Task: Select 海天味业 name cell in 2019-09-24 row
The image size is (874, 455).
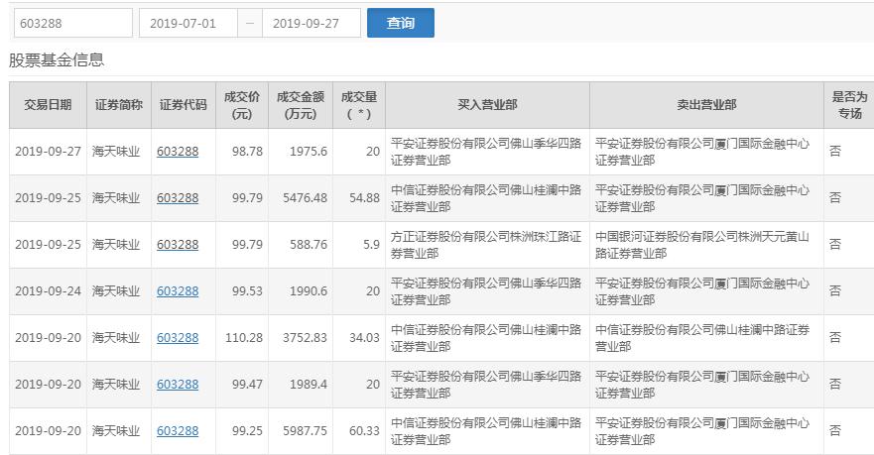Action: (x=119, y=291)
